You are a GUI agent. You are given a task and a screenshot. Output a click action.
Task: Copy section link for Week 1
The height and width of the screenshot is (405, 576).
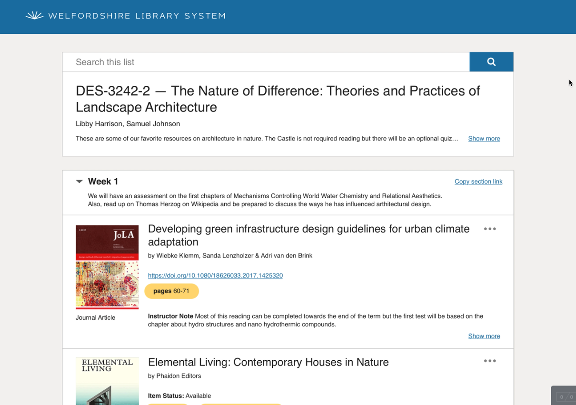click(x=478, y=182)
